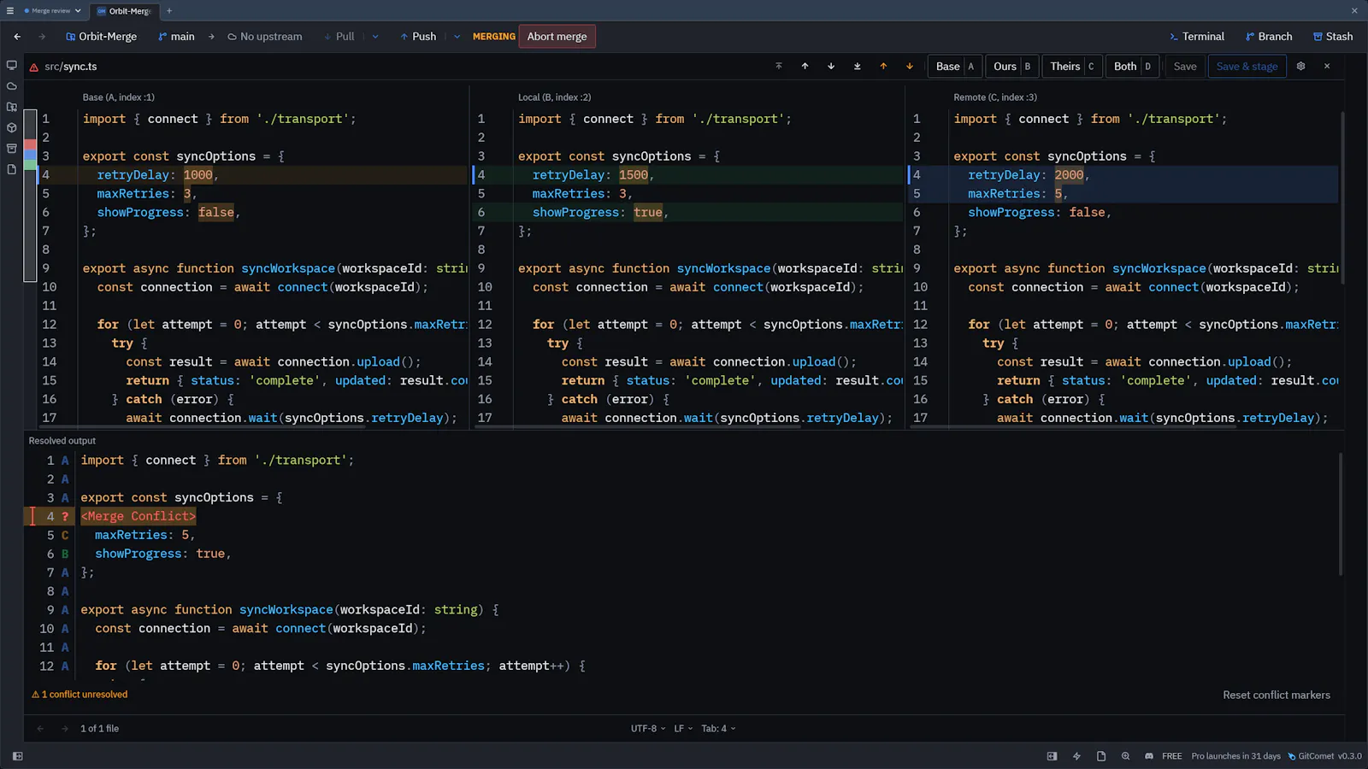Open the cloud icon in the left sidebar

tap(12, 86)
